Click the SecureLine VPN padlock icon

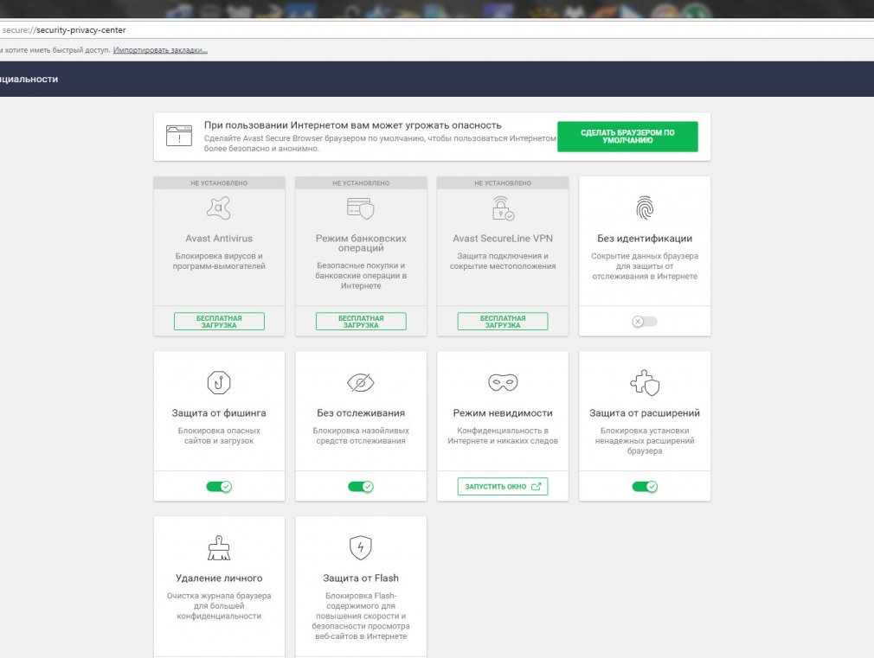coord(503,208)
